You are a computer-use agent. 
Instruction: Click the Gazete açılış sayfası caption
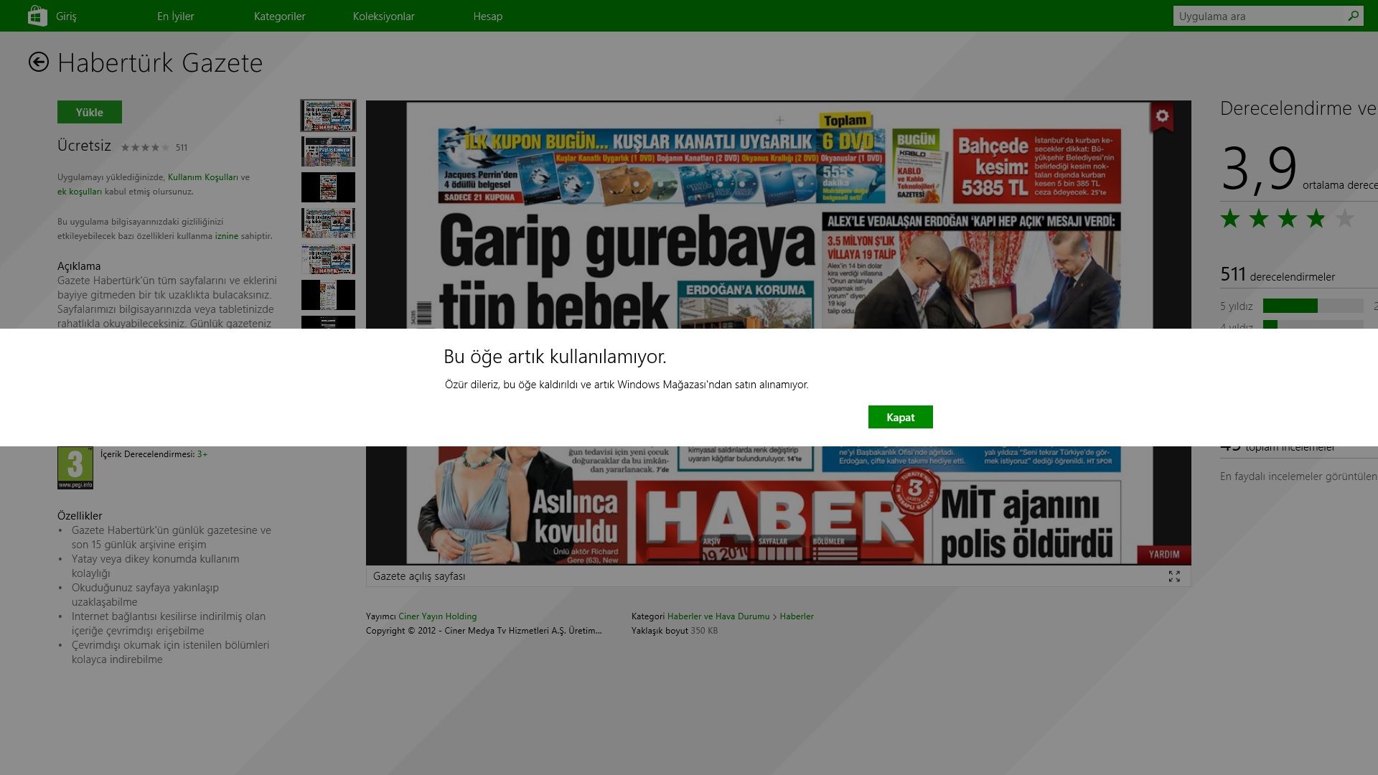(x=419, y=576)
